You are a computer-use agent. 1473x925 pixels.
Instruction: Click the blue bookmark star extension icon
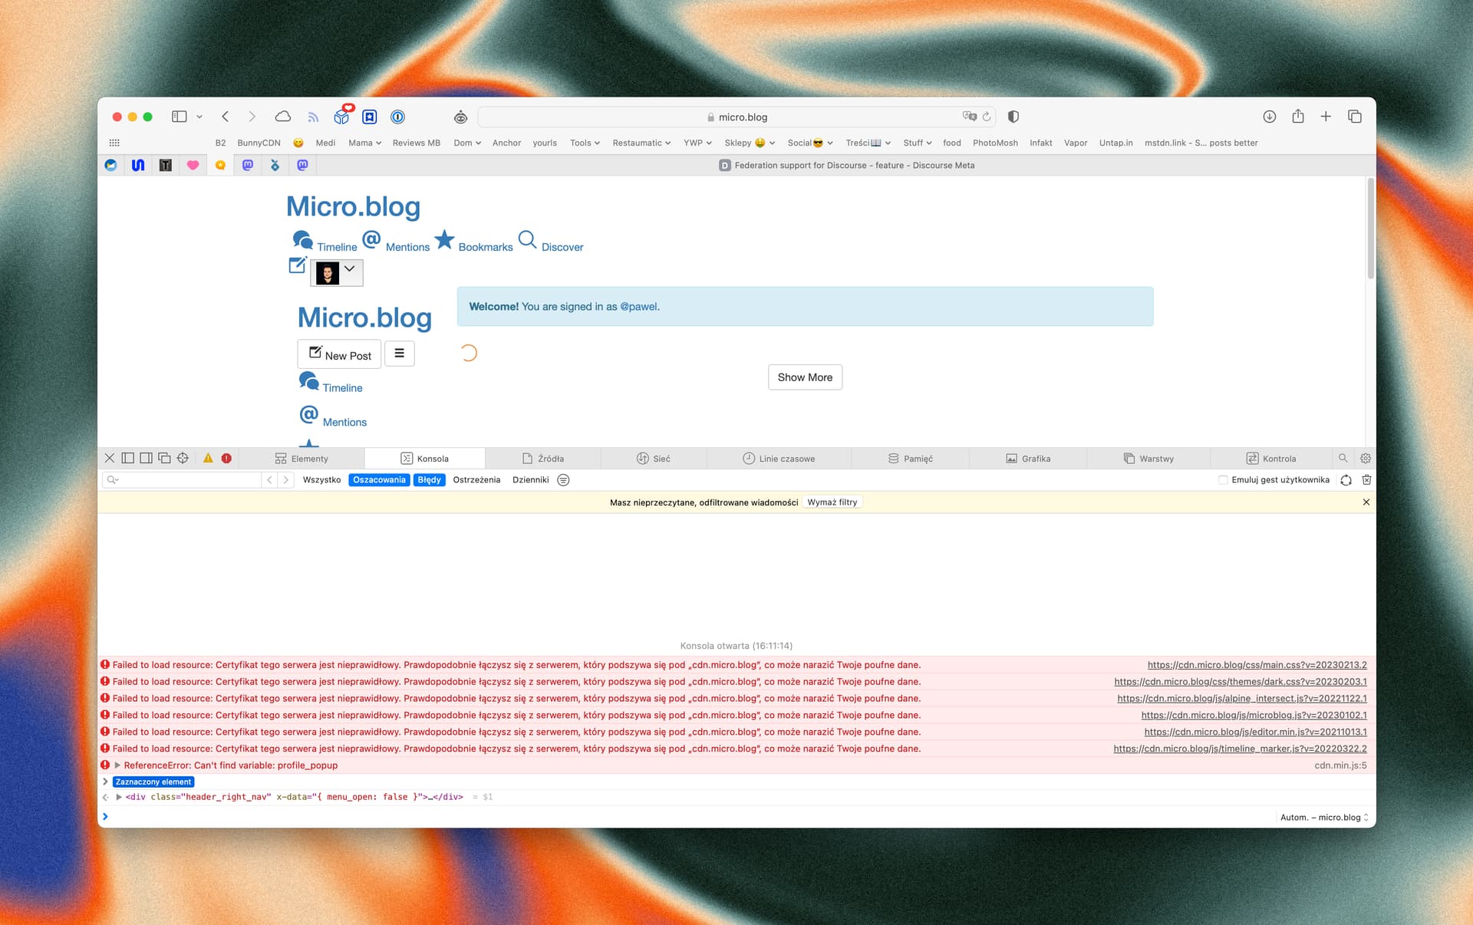(x=370, y=117)
